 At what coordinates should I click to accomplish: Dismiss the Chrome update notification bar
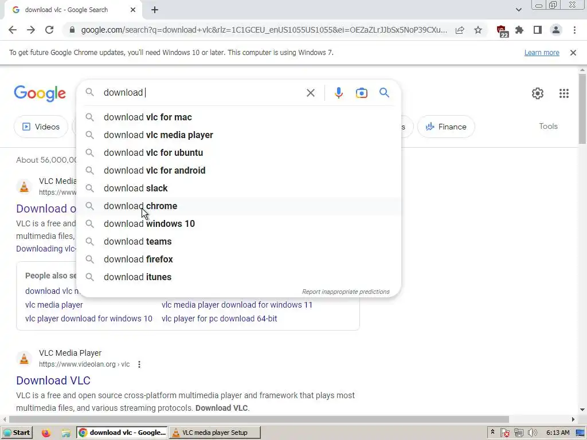coord(573,53)
